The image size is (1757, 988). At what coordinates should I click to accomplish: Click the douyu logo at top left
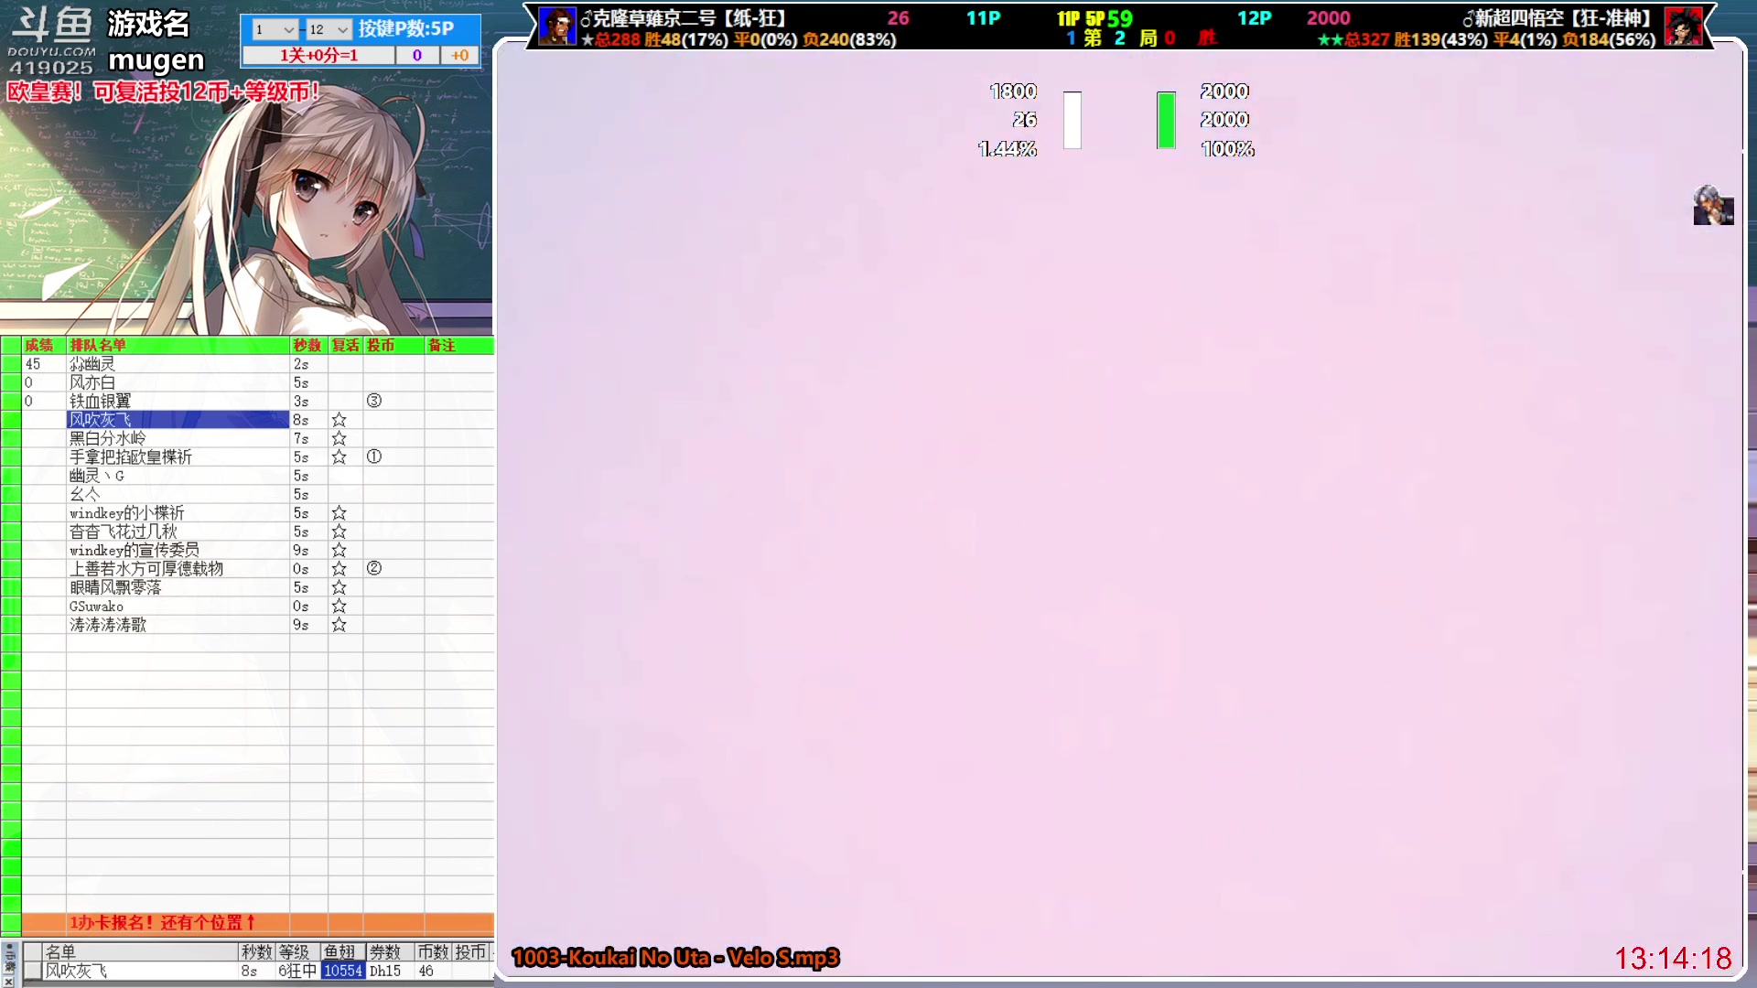(x=51, y=41)
